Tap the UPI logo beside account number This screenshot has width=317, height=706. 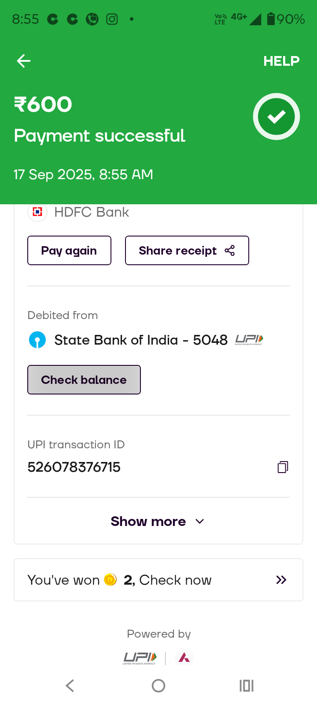click(x=249, y=340)
